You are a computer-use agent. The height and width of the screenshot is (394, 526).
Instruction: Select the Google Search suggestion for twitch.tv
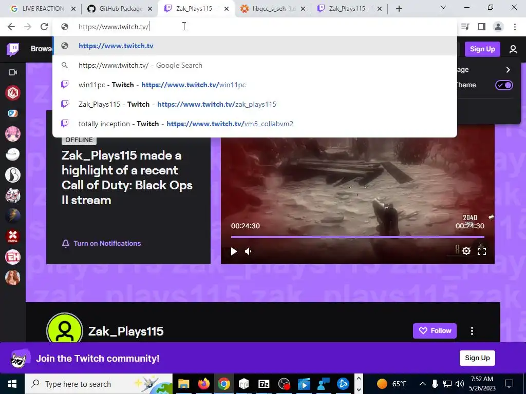coord(255,65)
